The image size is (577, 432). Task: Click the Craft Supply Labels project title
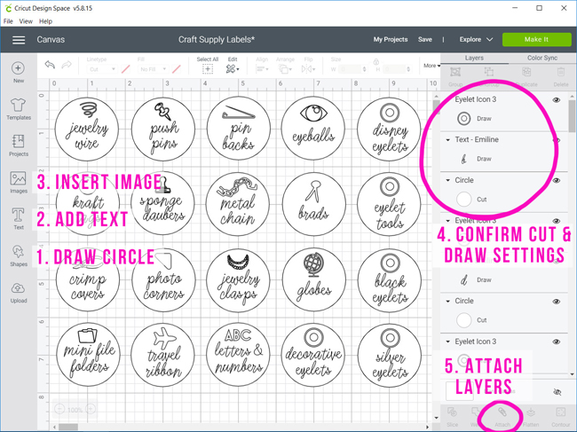click(x=217, y=40)
